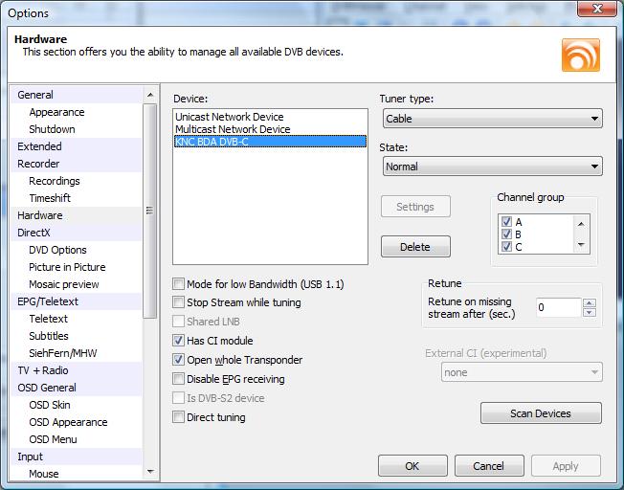624x490 pixels.
Task: Click the retune seconds input field
Action: pyautogui.click(x=557, y=308)
